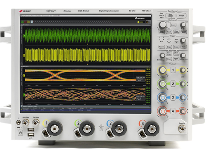Toggle vertical channel 3 button
The image size is (206, 154).
173,97
